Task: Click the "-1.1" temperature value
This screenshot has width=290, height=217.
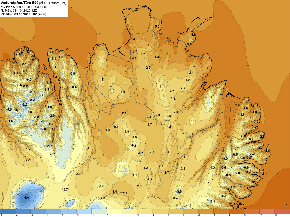Action: tap(32, 92)
